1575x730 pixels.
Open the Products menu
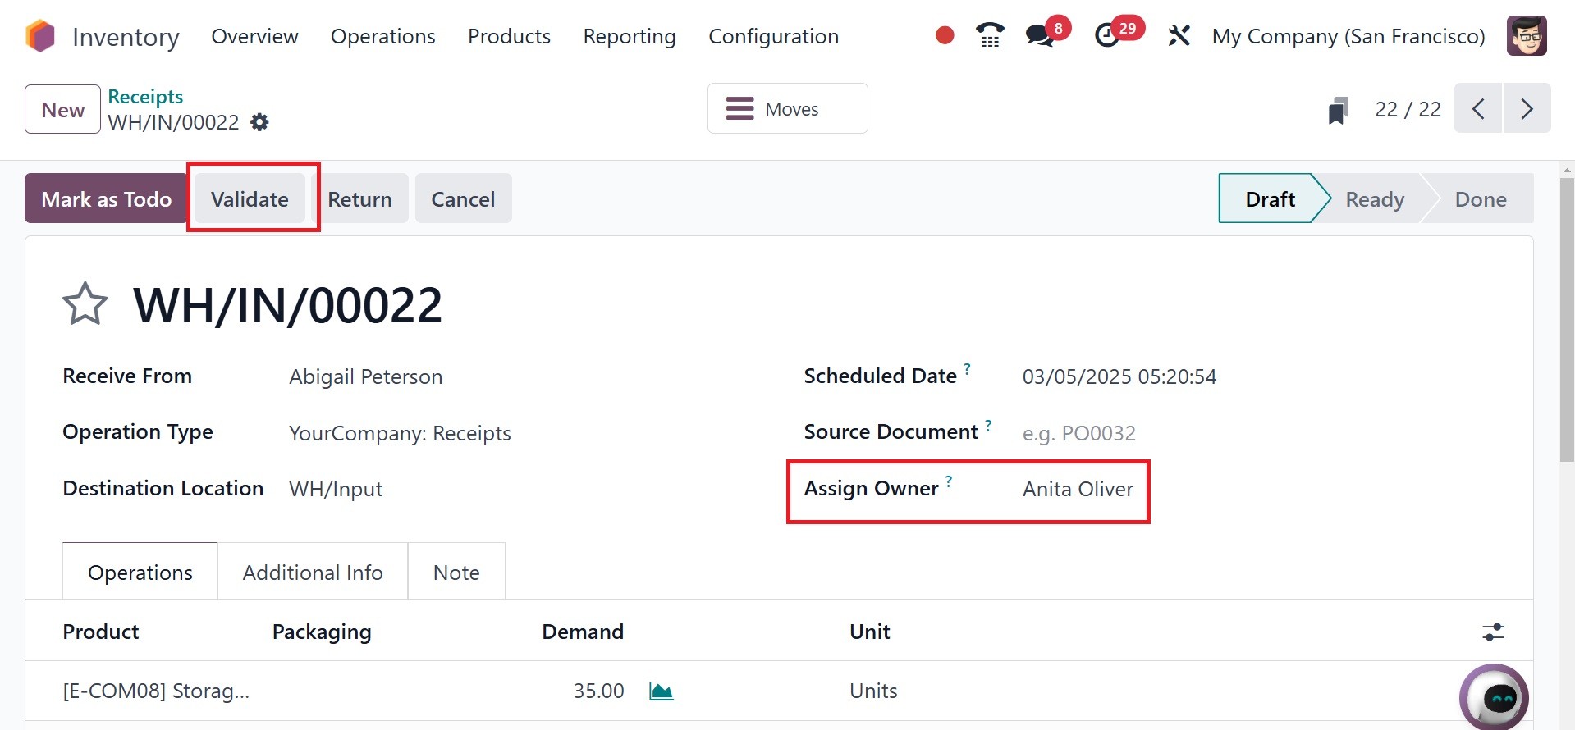click(509, 36)
